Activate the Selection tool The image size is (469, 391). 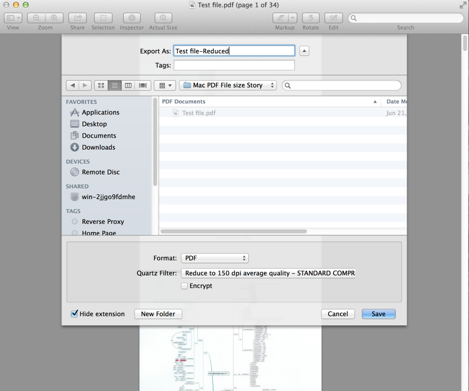click(103, 18)
